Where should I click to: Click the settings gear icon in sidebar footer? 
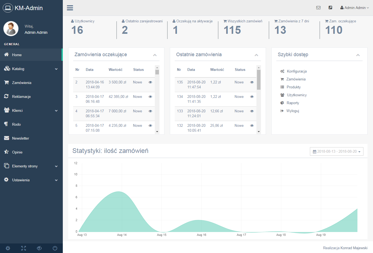click(8, 248)
